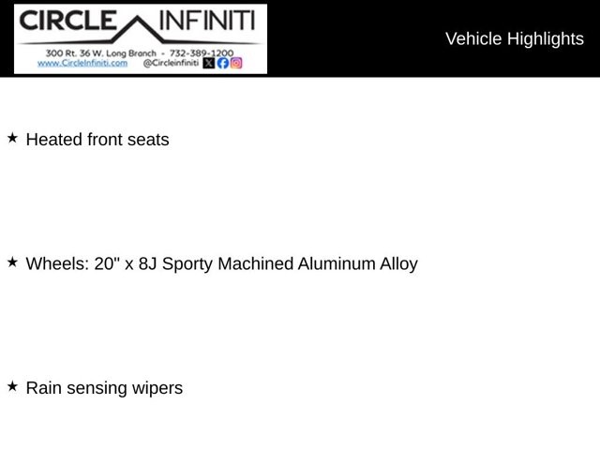Click the 732-389-1200 phone number

202,52
